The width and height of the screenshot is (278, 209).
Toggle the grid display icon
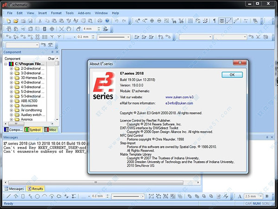pyautogui.click(x=190, y=21)
